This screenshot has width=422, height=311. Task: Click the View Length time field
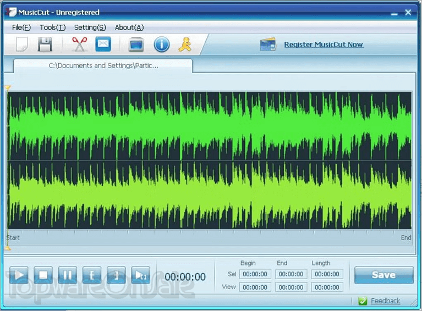(327, 287)
